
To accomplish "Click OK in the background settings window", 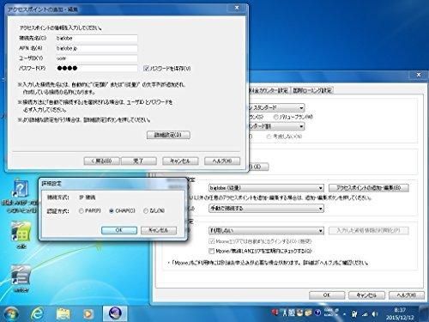I will tap(327, 295).
